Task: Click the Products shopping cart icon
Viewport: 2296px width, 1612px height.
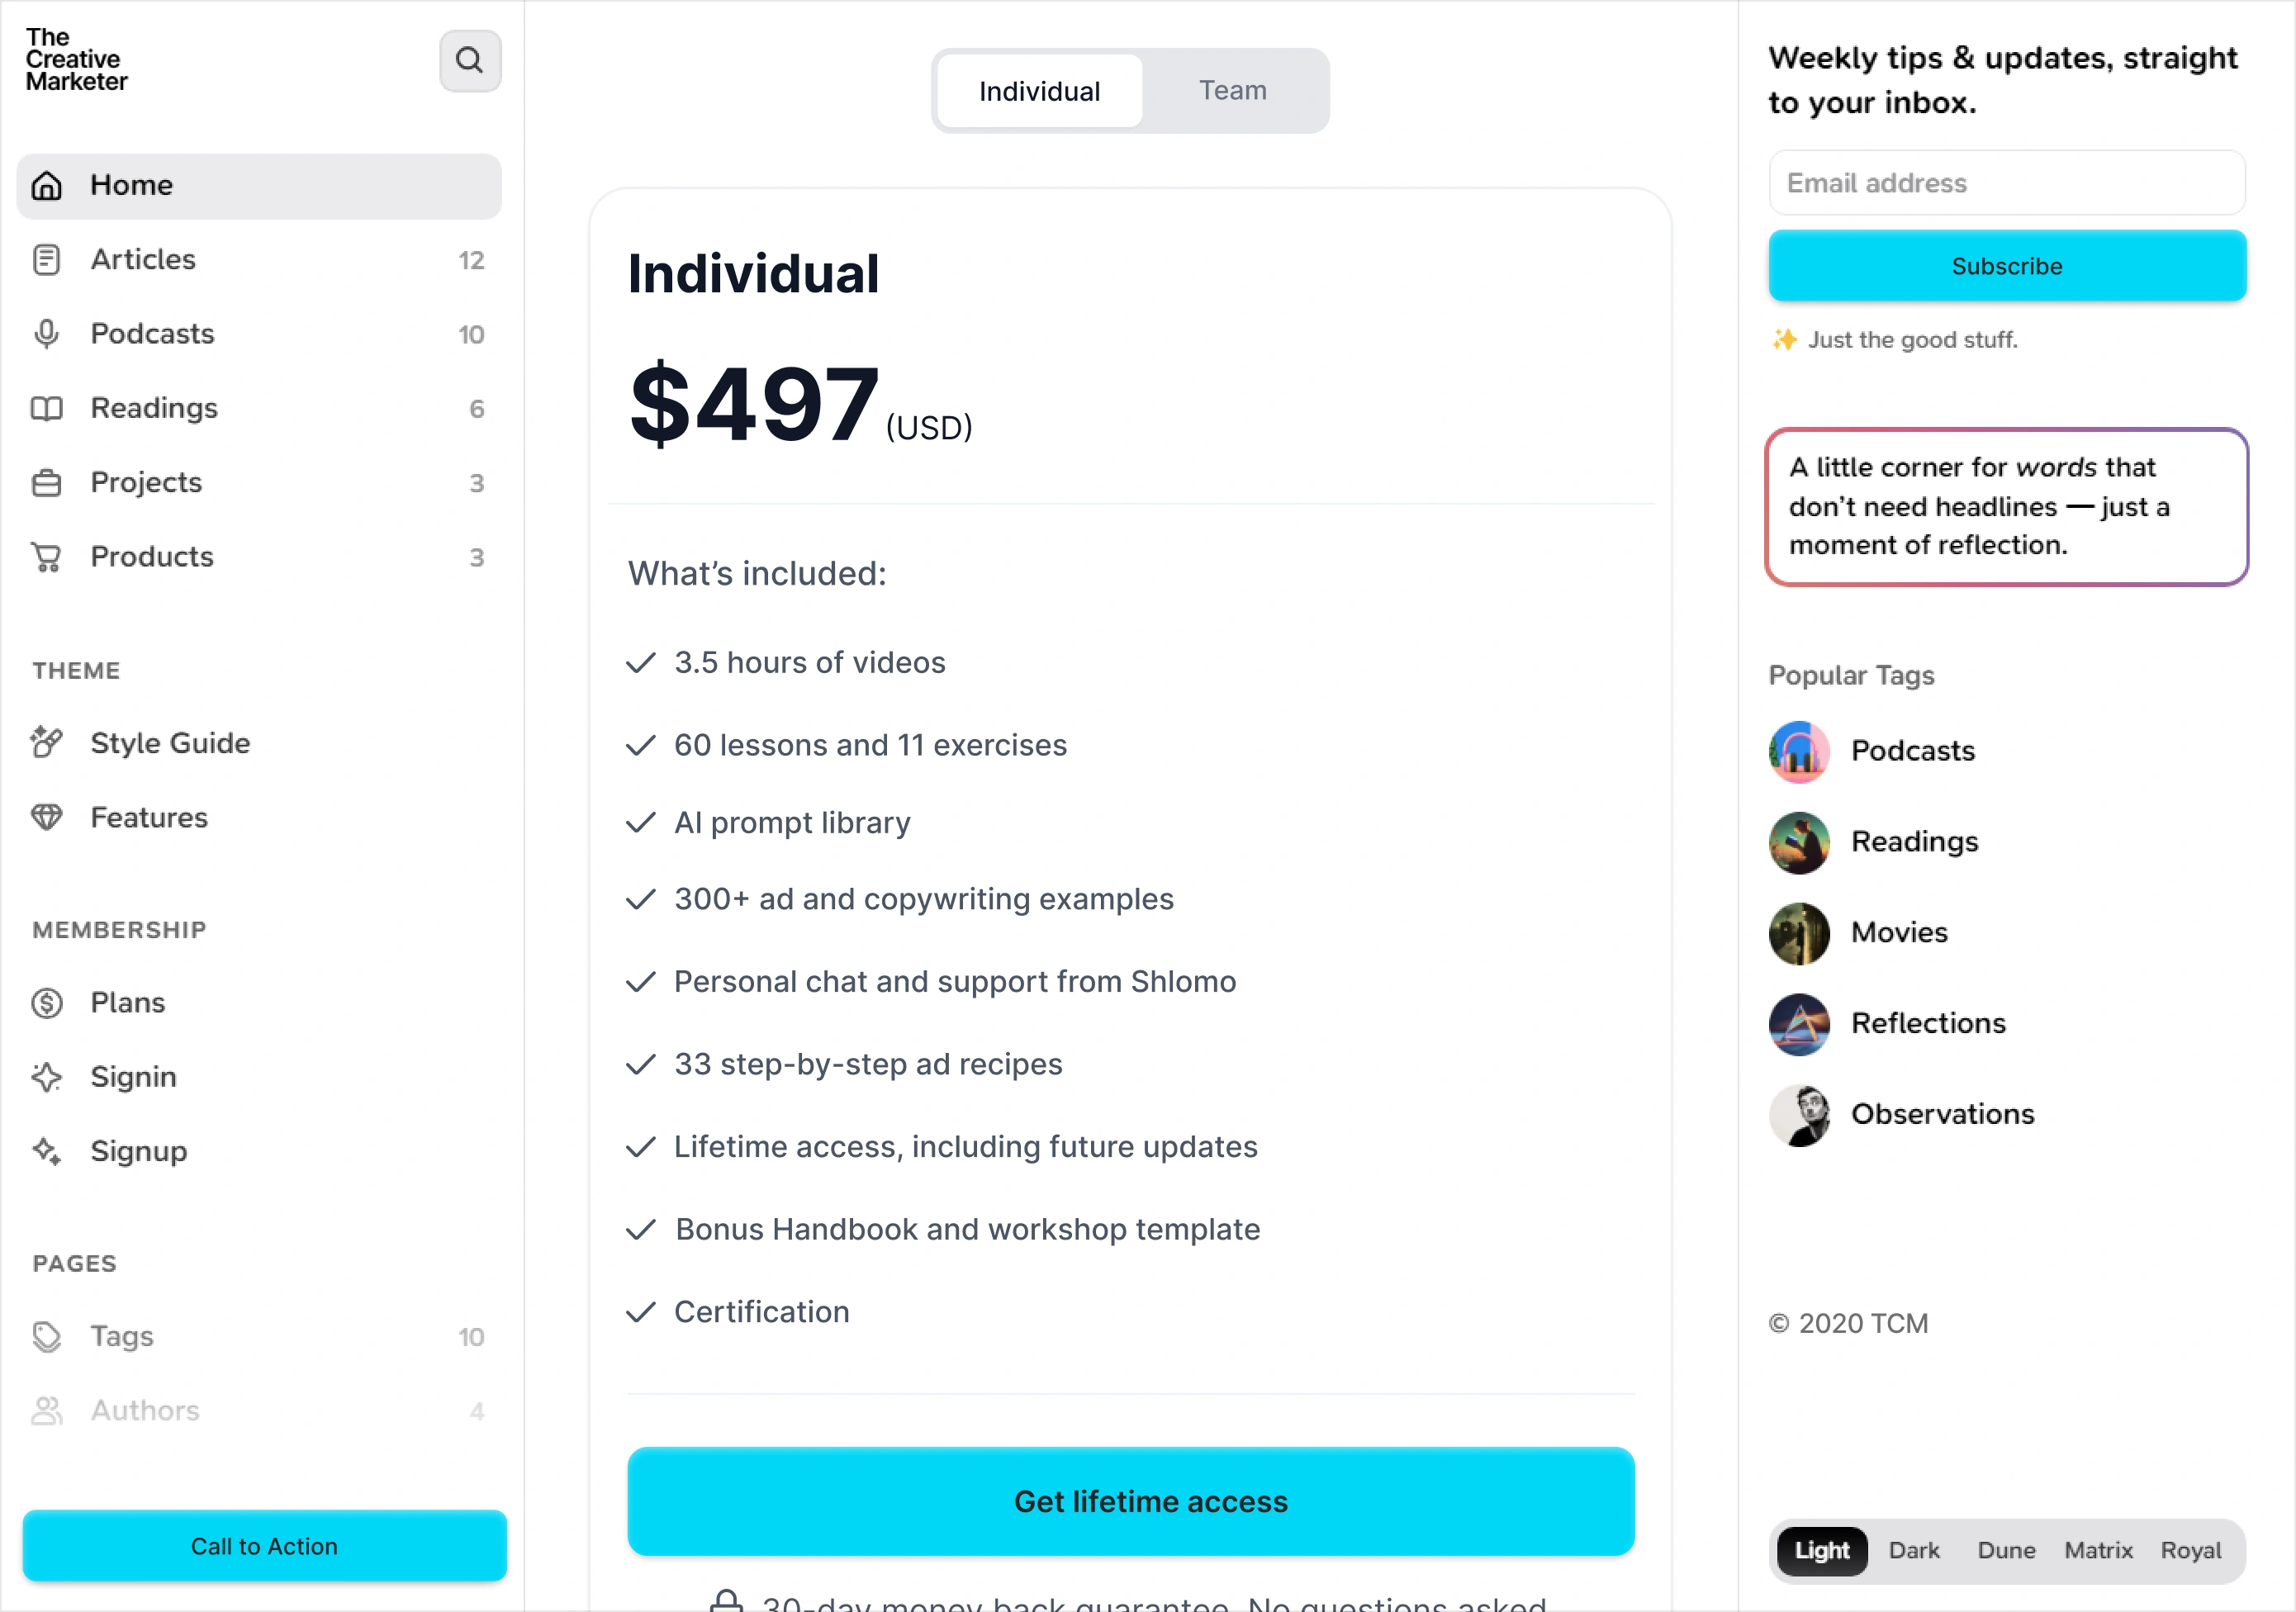Action: (x=47, y=557)
